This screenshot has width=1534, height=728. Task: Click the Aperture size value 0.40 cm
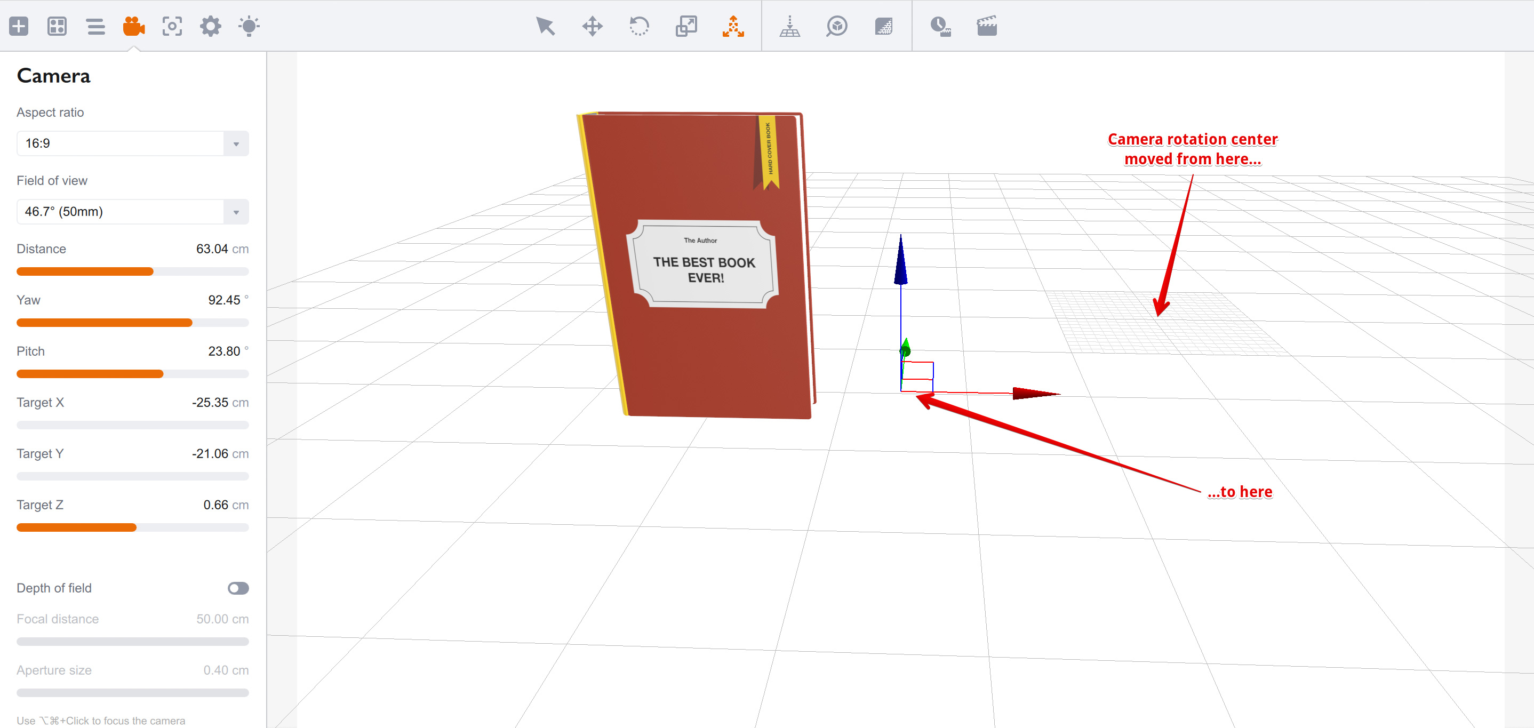click(226, 670)
